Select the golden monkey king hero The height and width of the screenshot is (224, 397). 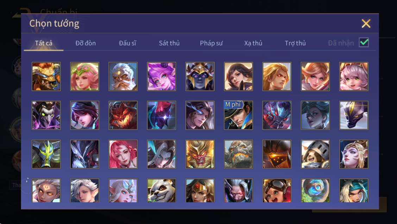200,154
